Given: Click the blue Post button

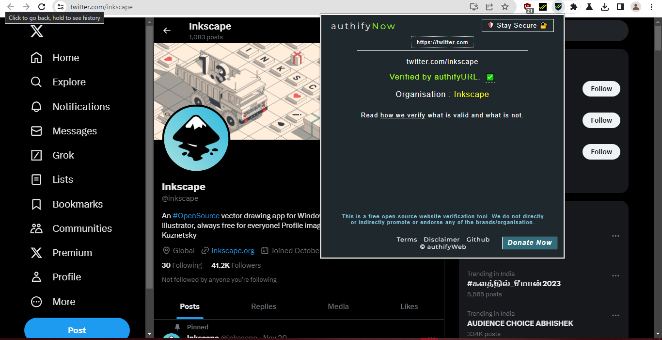Looking at the screenshot, I should click(77, 330).
